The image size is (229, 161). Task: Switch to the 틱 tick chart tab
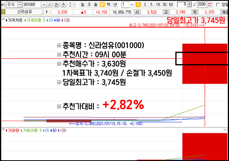pyautogui.click(x=108, y=5)
